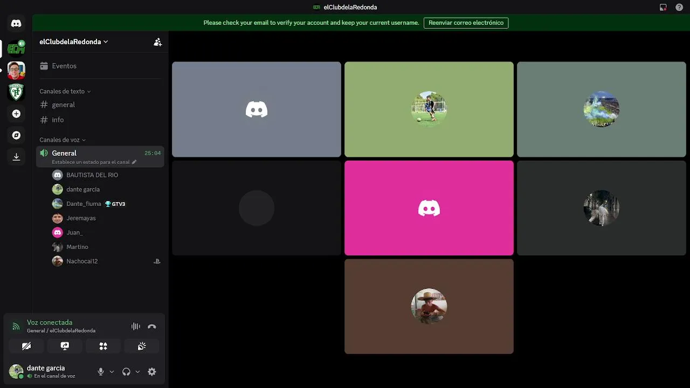This screenshot has width=690, height=388.
Task: Select the light green soccer player tile
Action: (429, 109)
